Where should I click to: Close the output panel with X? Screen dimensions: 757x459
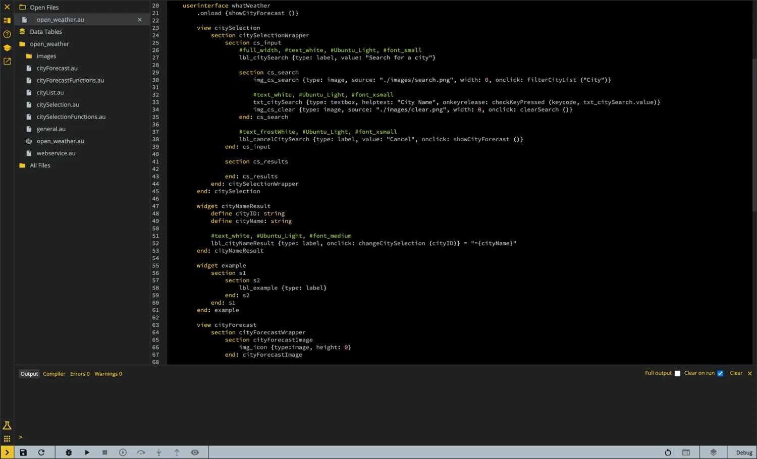point(750,373)
